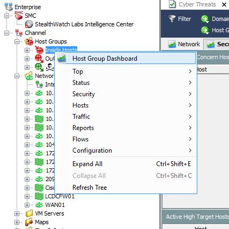Screen dimensions: 229x229
Task: Expand the Inside Hosts node
Action: [x=27, y=50]
